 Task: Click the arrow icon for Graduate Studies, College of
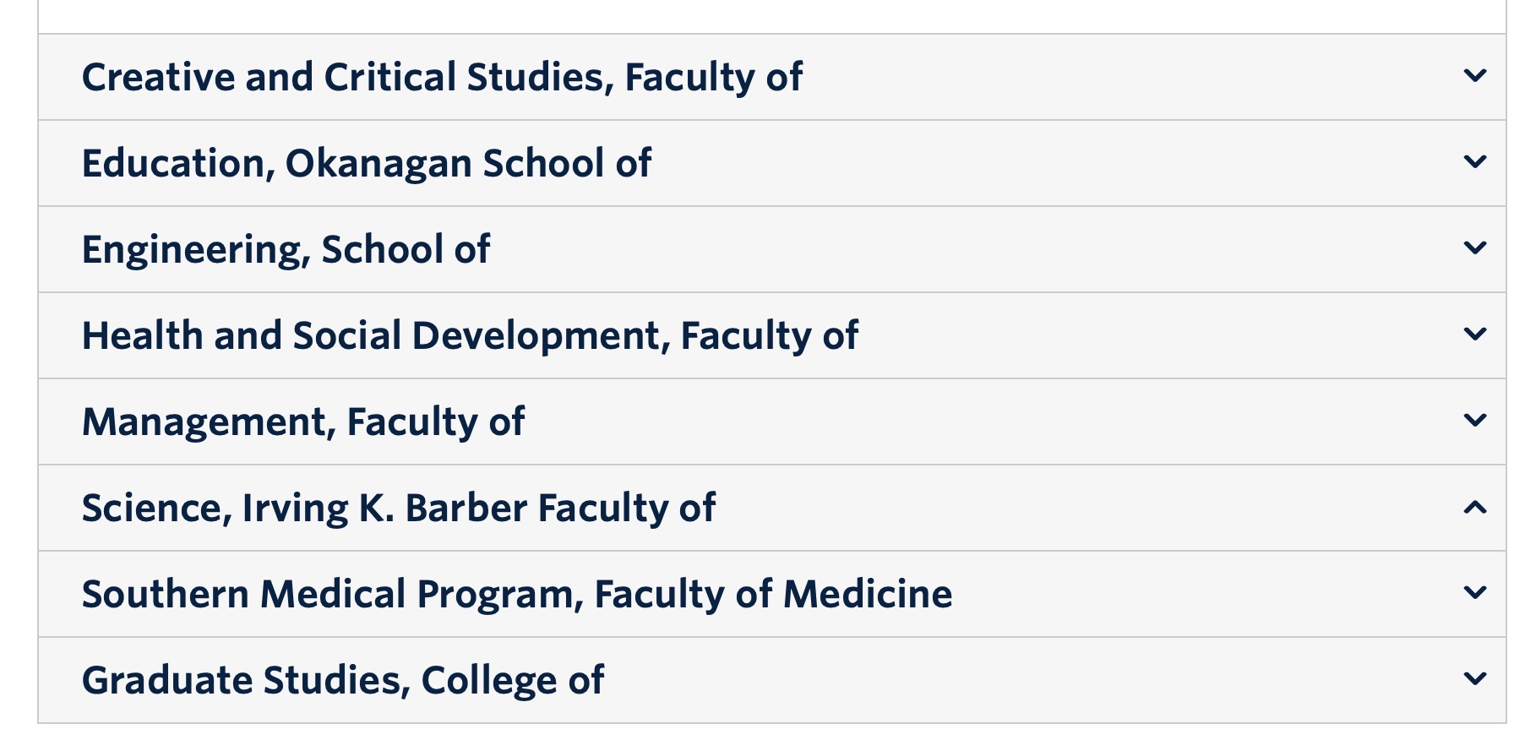pyautogui.click(x=1474, y=679)
